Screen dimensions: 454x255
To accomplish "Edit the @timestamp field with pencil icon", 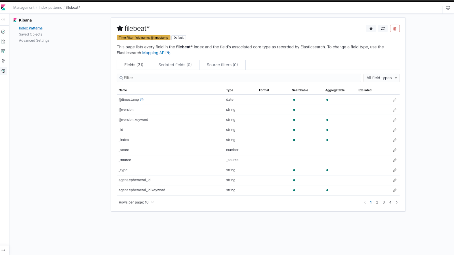I will point(395,100).
